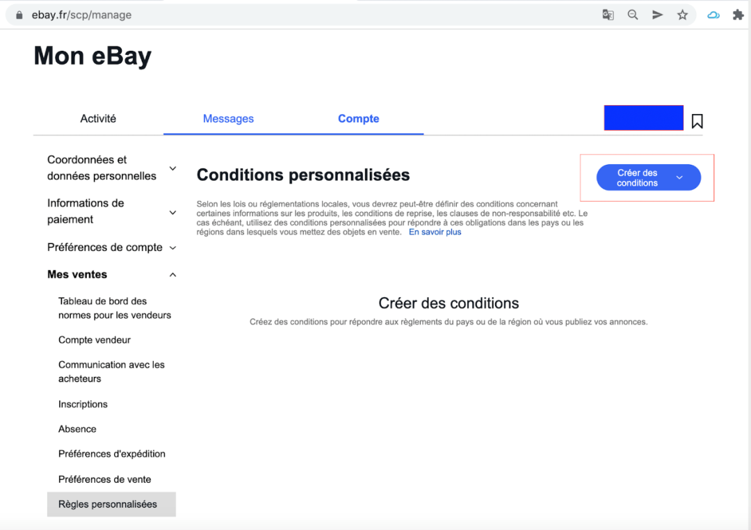The height and width of the screenshot is (530, 751).
Task: Open Communication avec les acheteurs
Action: 111,371
